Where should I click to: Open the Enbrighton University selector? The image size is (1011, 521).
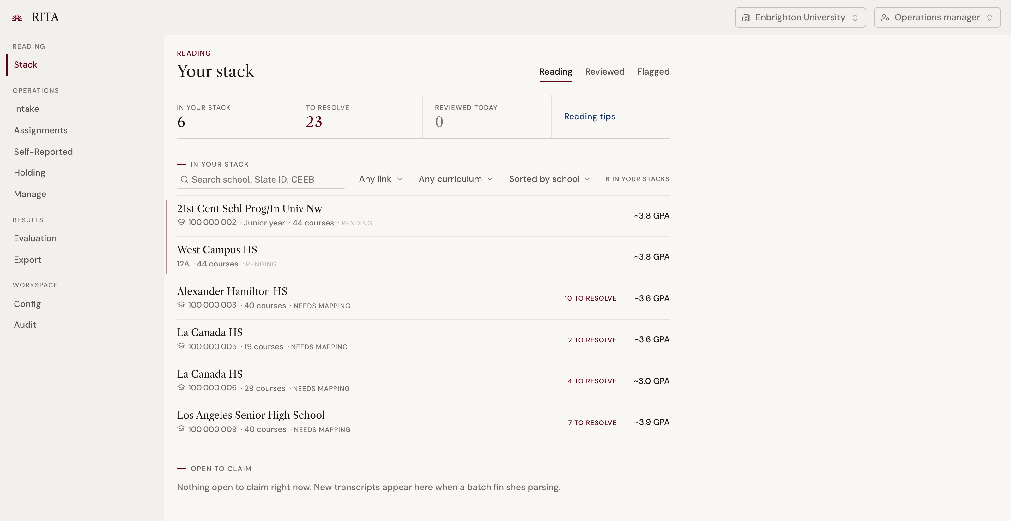[x=800, y=17]
